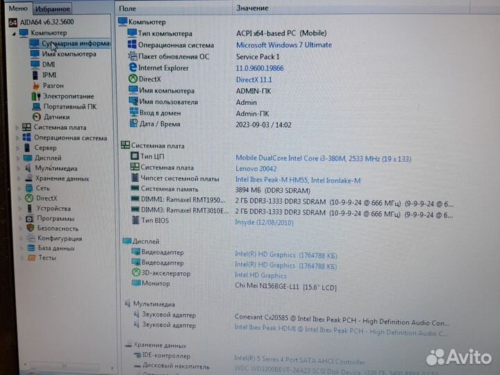Click the Мультимедиа speaker icon in tree

pyautogui.click(x=28, y=168)
